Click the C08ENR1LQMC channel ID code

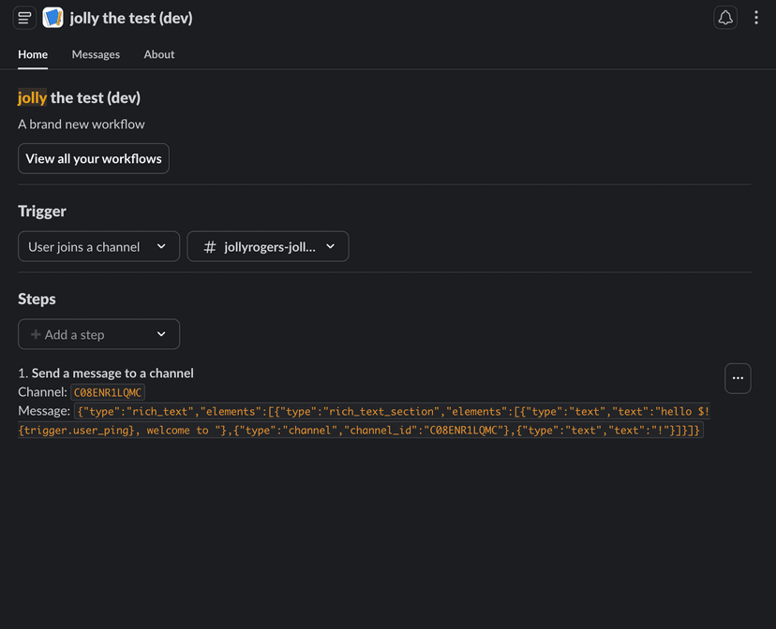(x=108, y=393)
